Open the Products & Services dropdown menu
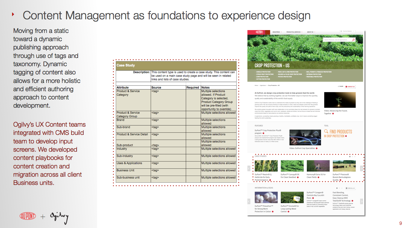The image size is (406, 228). coord(294,32)
